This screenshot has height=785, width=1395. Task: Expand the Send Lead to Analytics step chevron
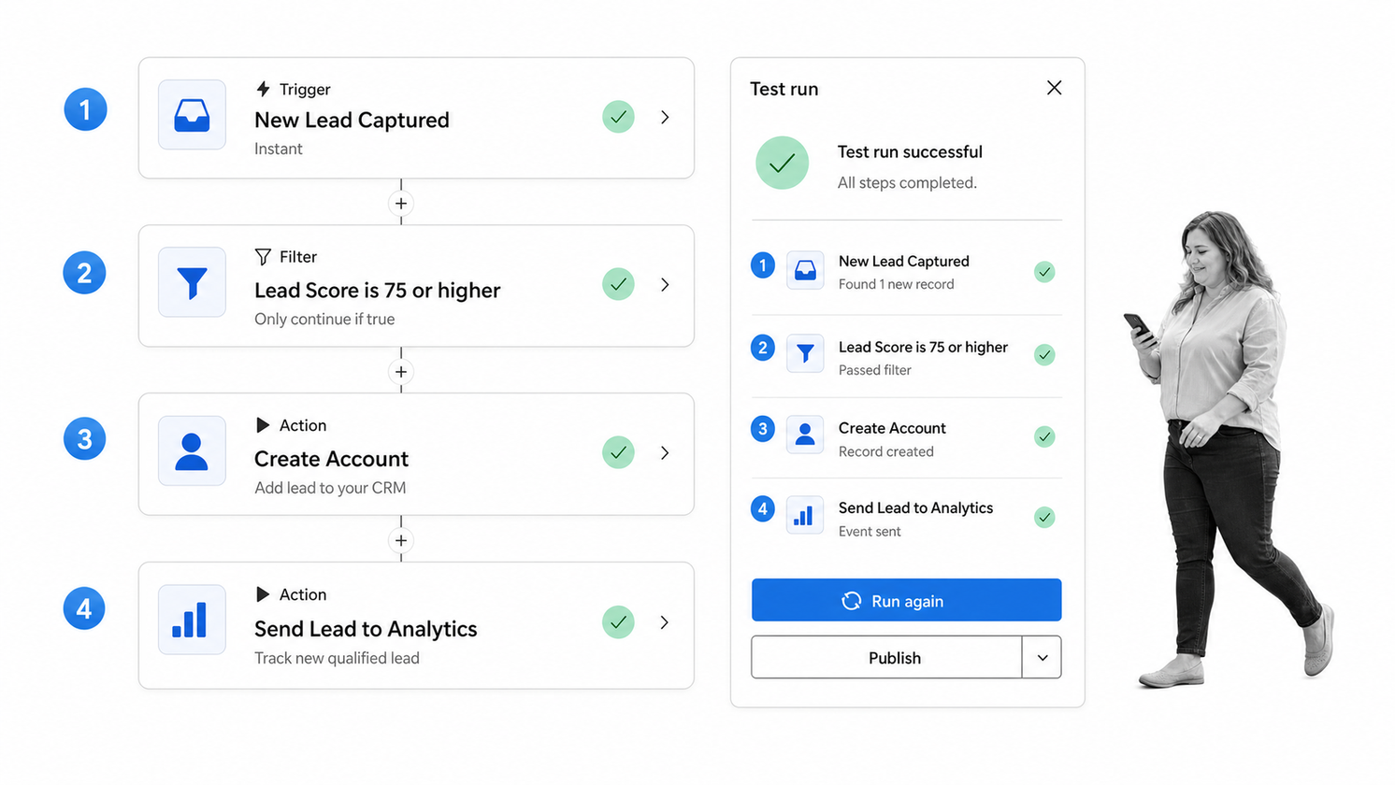coord(665,622)
